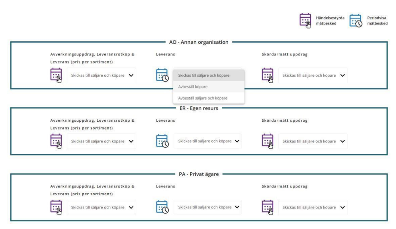Click blue clock calendar icon in AO Leverans
The width and height of the screenshot is (396, 229).
pyautogui.click(x=162, y=75)
